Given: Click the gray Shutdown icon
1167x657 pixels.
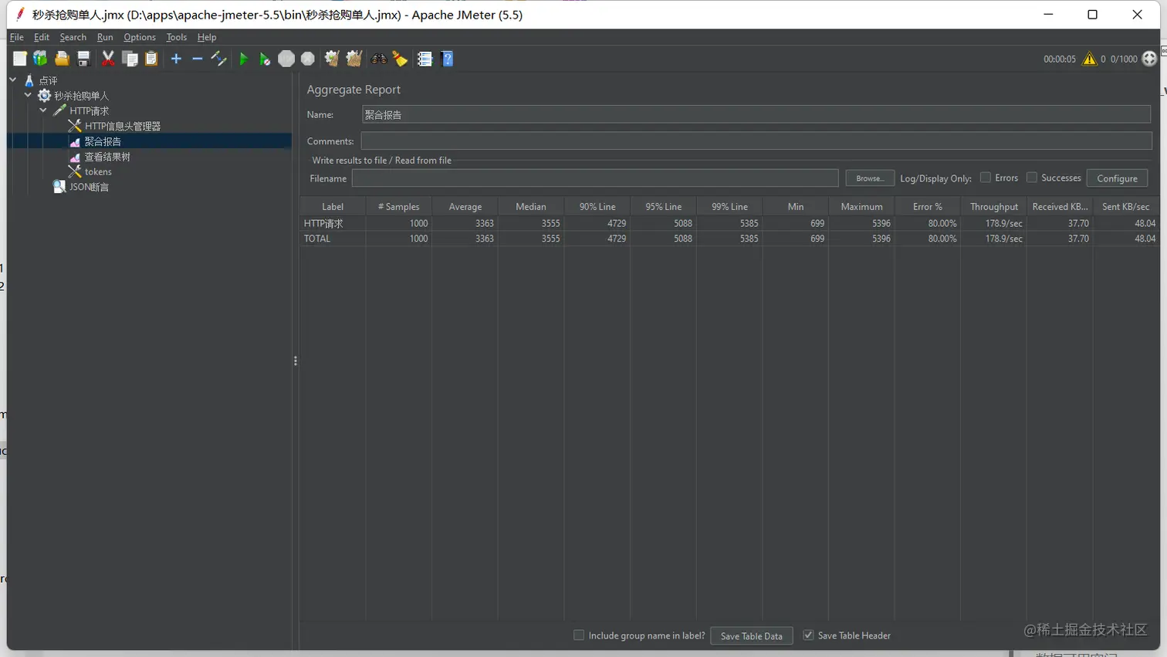Looking at the screenshot, I should 308,59.
